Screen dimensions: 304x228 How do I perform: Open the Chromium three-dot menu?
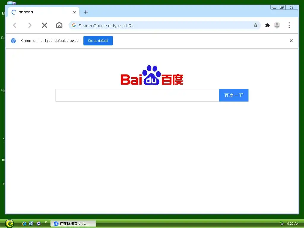(289, 25)
